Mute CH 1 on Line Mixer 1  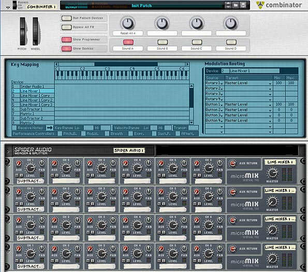pos(17,175)
